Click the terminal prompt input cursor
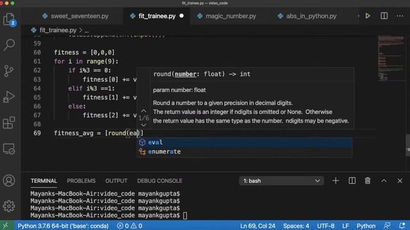The width and height of the screenshot is (410, 230). (185, 215)
